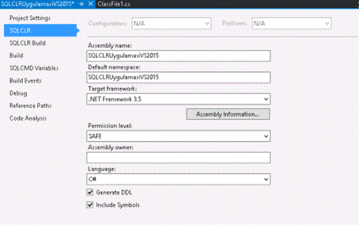Expand the Target framework dropdown
Image resolution: width=359 pixels, height=225 pixels.
tap(178, 99)
